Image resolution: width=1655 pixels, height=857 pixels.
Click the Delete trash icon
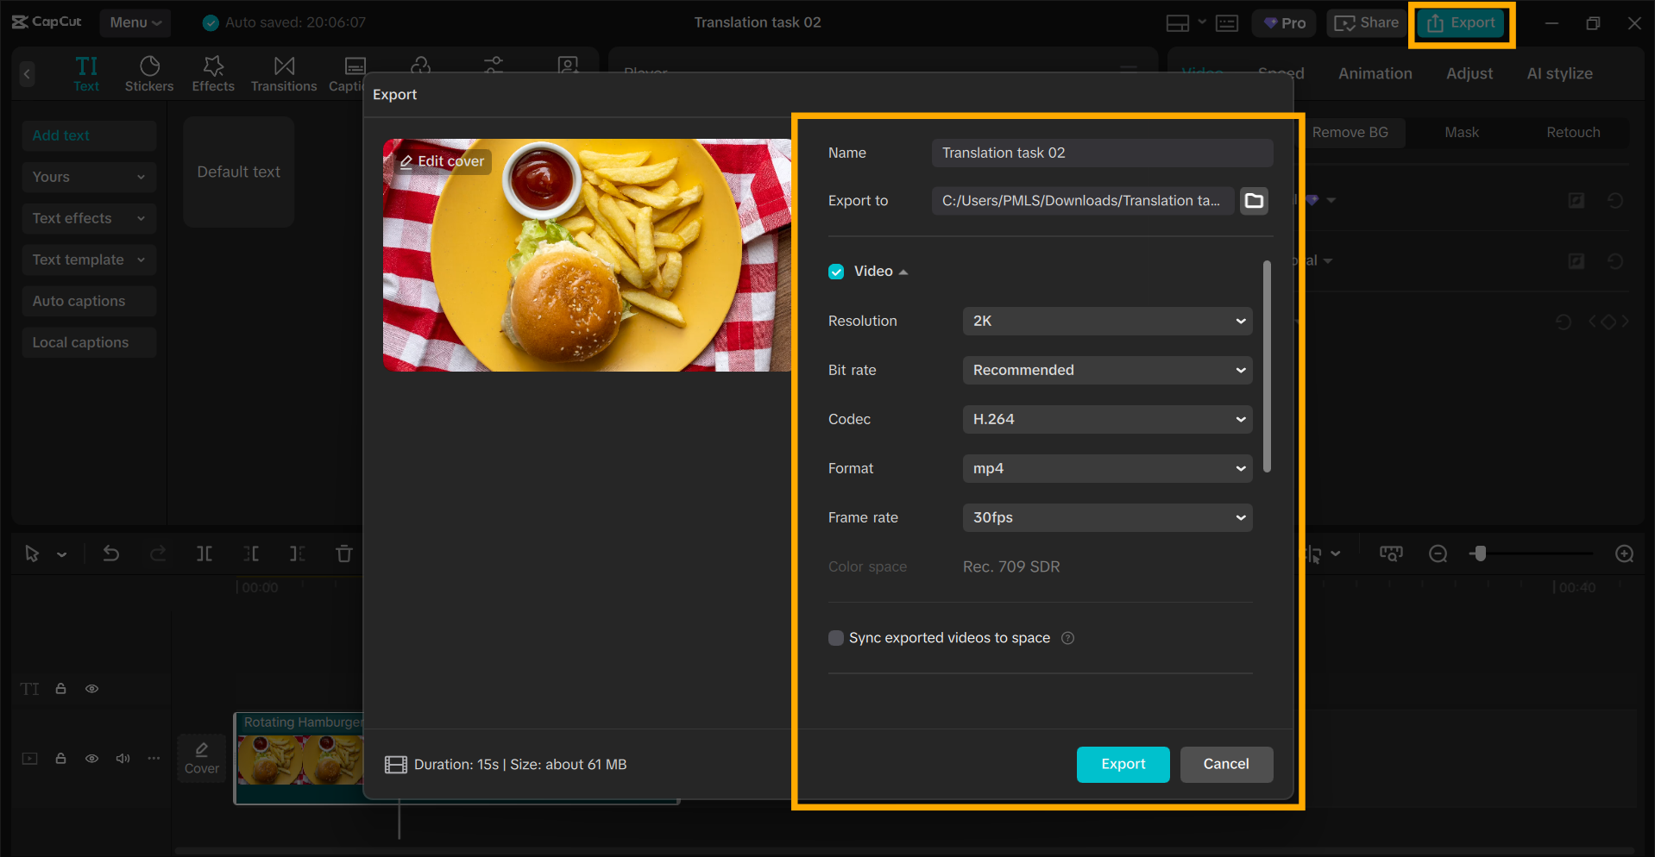click(x=344, y=554)
